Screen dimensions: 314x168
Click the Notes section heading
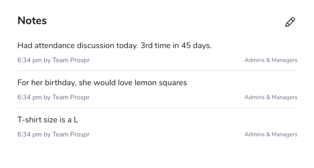click(x=32, y=21)
